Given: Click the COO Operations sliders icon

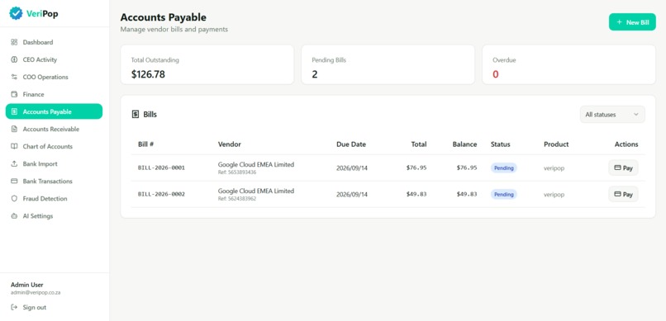Looking at the screenshot, I should point(14,78).
